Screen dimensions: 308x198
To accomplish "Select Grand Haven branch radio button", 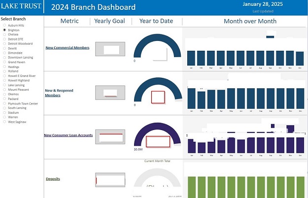I will tap(4, 63).
